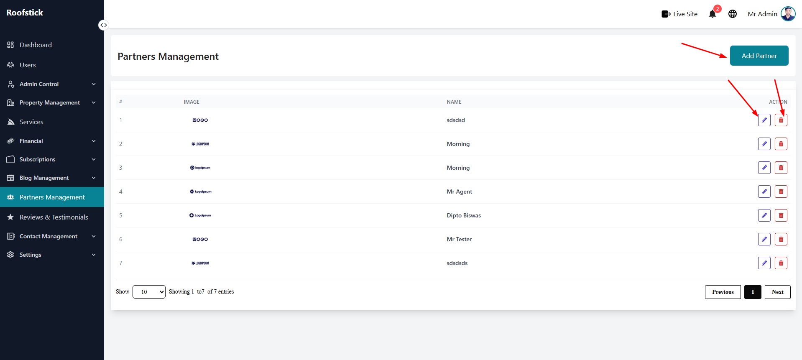Edit the Dipto Biswas partner
Screen dimensions: 802x360
(764, 215)
